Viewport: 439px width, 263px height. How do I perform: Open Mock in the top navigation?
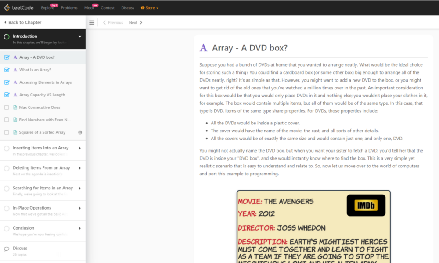89,8
